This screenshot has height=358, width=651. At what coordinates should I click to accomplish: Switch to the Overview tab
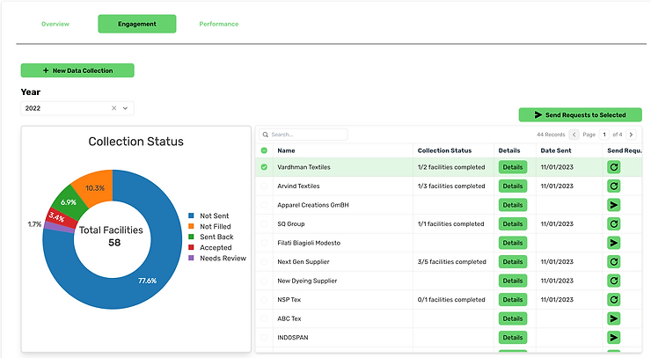tap(55, 24)
